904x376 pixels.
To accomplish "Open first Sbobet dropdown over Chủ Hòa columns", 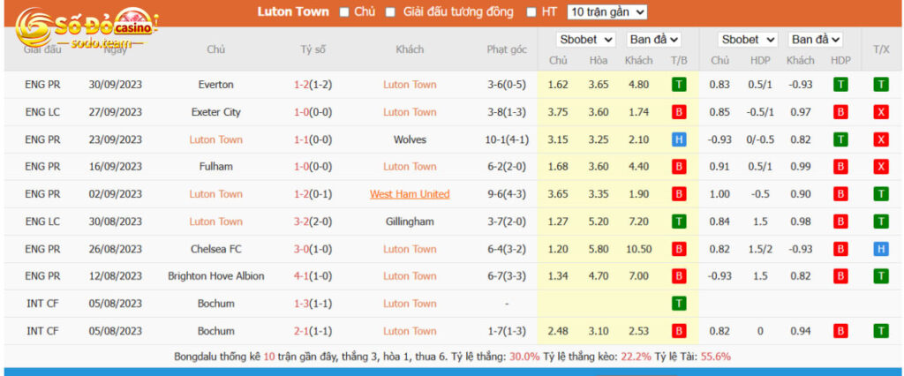I will click(x=586, y=40).
